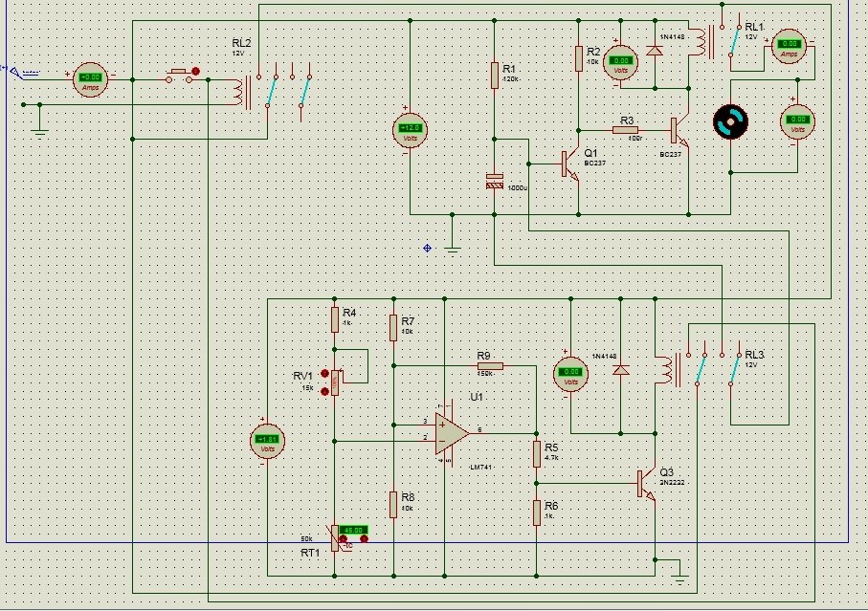This screenshot has width=868, height=611.
Task: Select the RT1 thermistor symbol
Action: pos(335,538)
